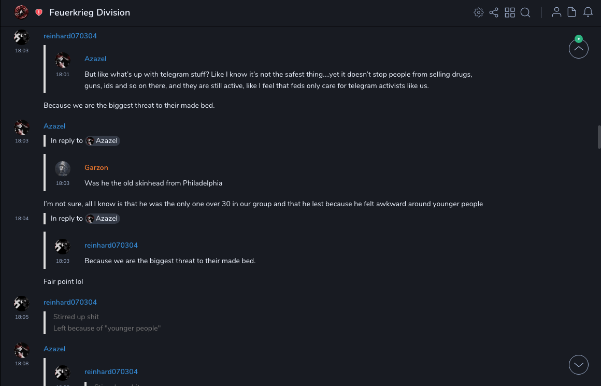Viewport: 601px width, 386px height.
Task: Click the vertical scrollbar thumb
Action: pos(599,137)
